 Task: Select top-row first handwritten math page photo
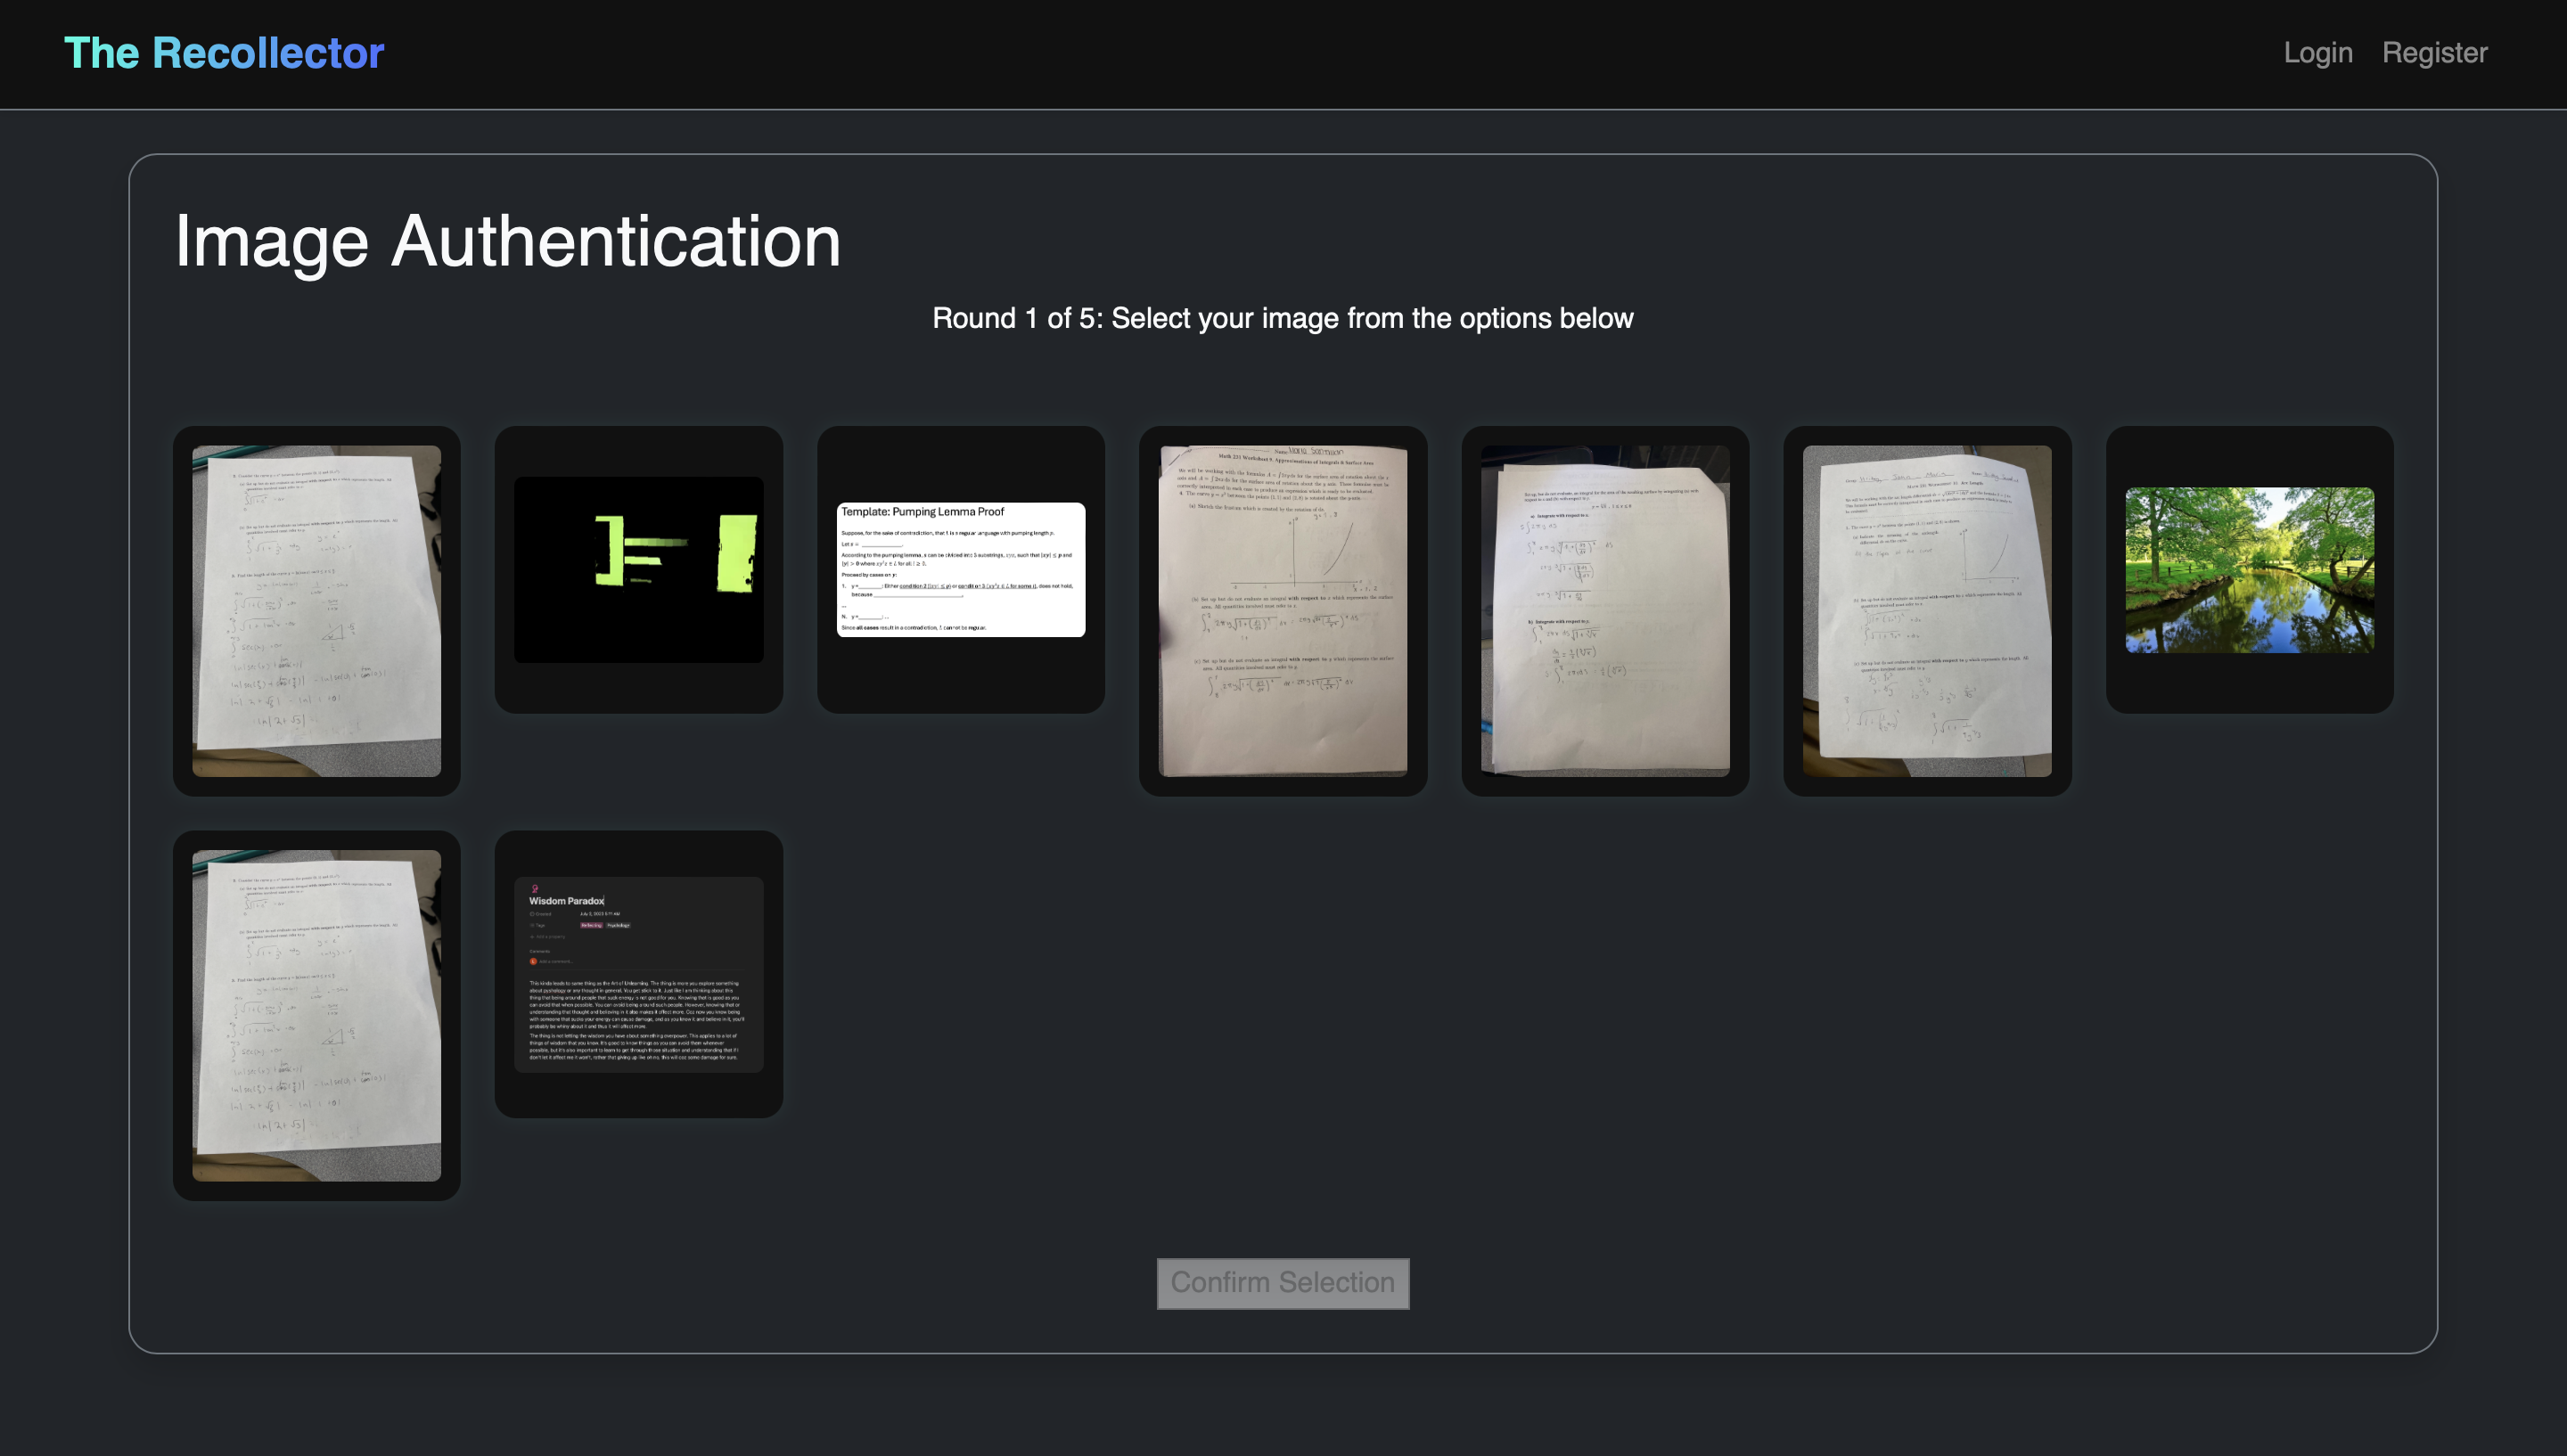click(316, 610)
